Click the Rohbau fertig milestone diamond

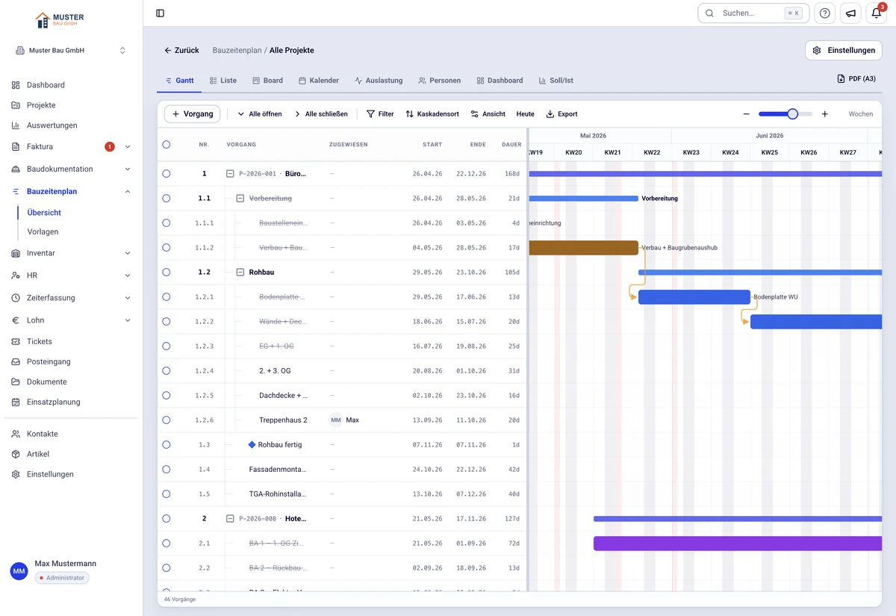click(x=252, y=444)
